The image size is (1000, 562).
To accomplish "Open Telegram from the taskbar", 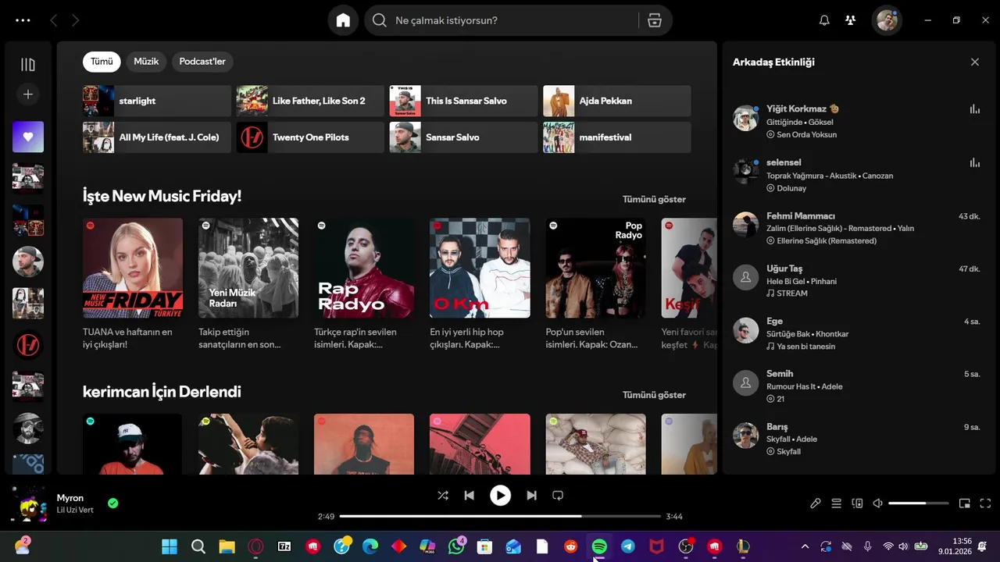I will (628, 546).
